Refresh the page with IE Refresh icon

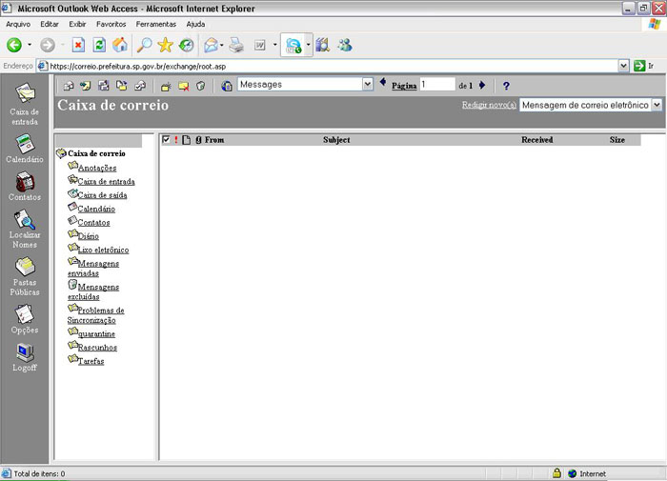pyautogui.click(x=99, y=45)
